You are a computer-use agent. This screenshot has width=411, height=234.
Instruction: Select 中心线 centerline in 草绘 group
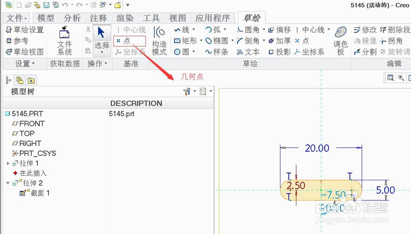point(310,30)
